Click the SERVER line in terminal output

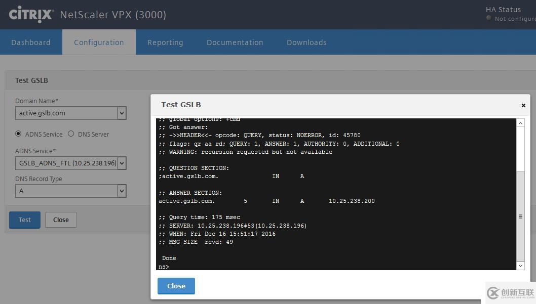[233, 226]
